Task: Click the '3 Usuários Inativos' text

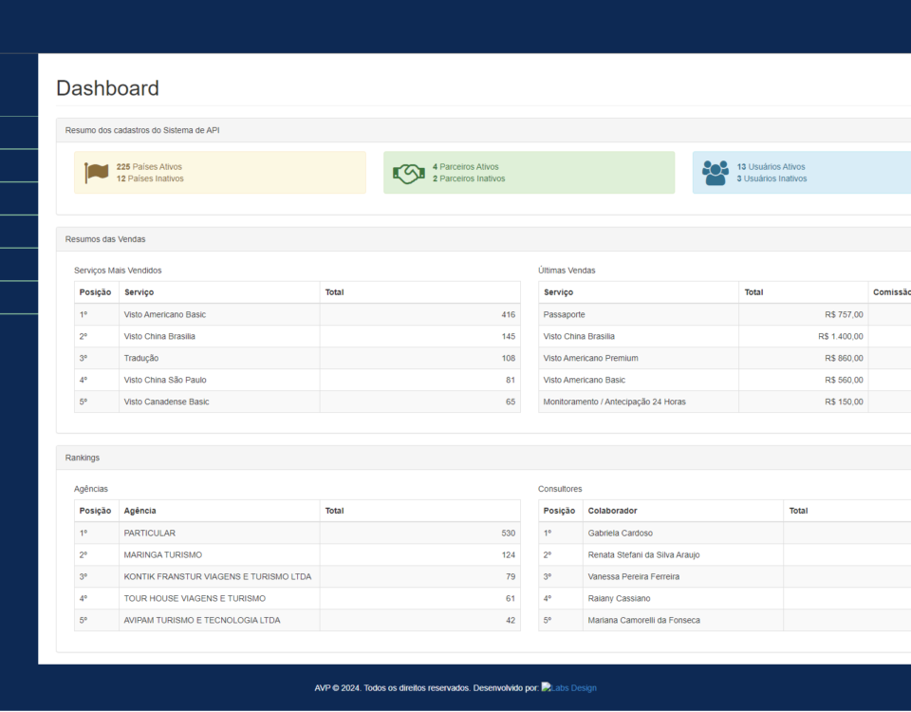Action: coord(772,179)
